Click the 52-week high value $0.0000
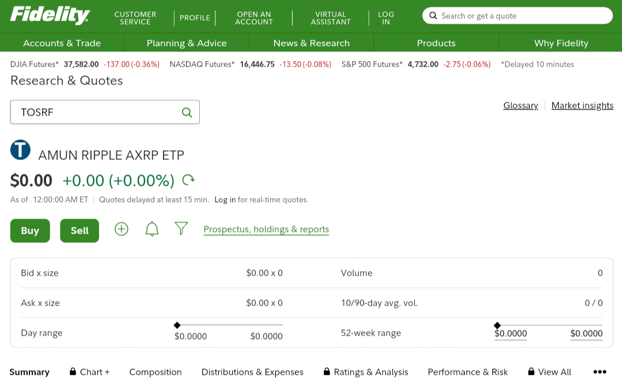 coord(587,333)
